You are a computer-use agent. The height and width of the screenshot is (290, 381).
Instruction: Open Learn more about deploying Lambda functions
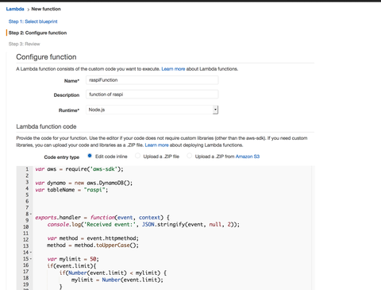coord(156,145)
